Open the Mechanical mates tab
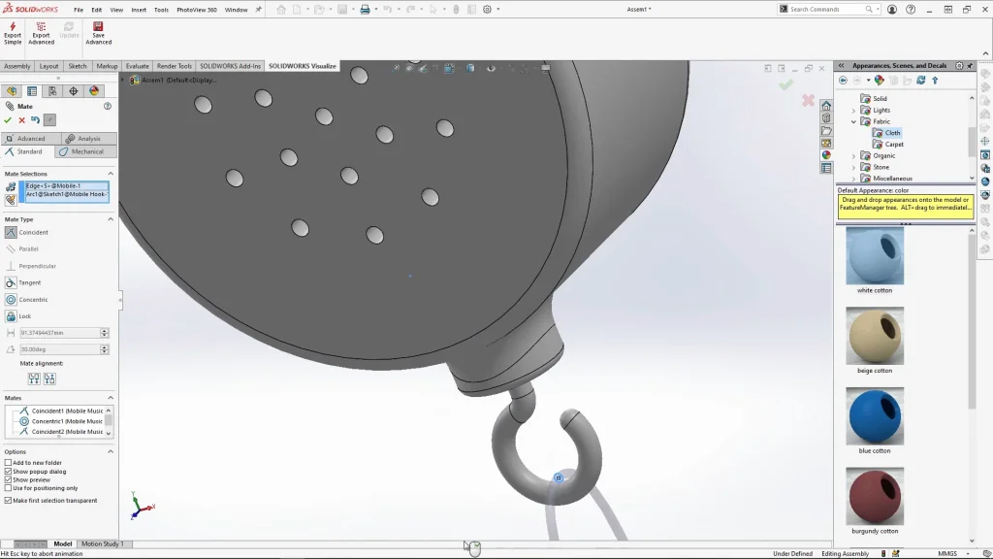This screenshot has height=559, width=993. tap(86, 151)
